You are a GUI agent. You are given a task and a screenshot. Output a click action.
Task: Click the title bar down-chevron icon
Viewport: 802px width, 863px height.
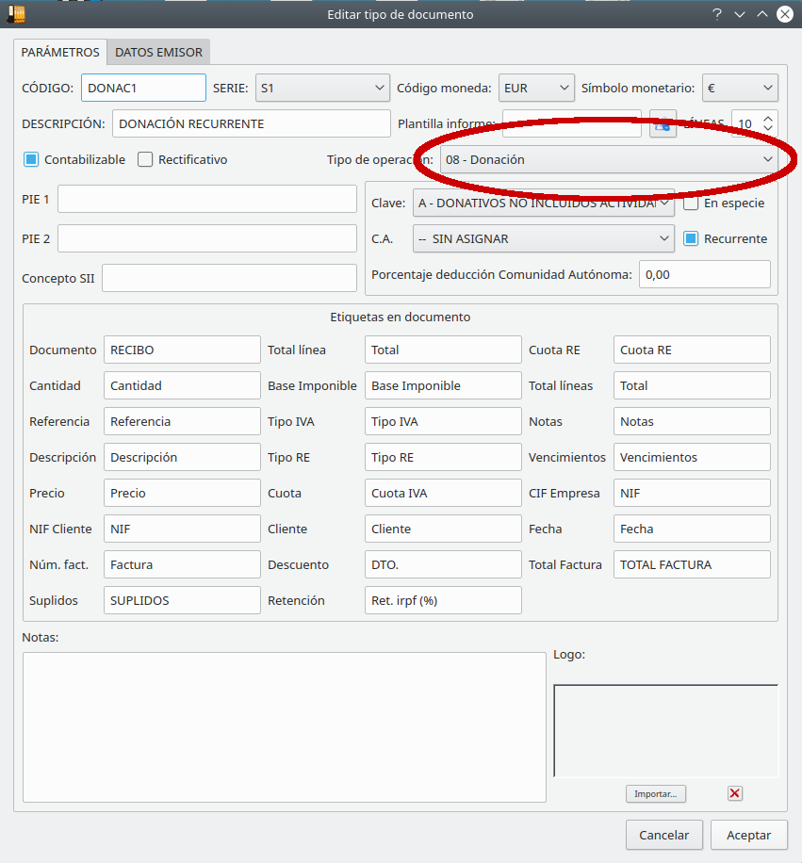pyautogui.click(x=740, y=14)
